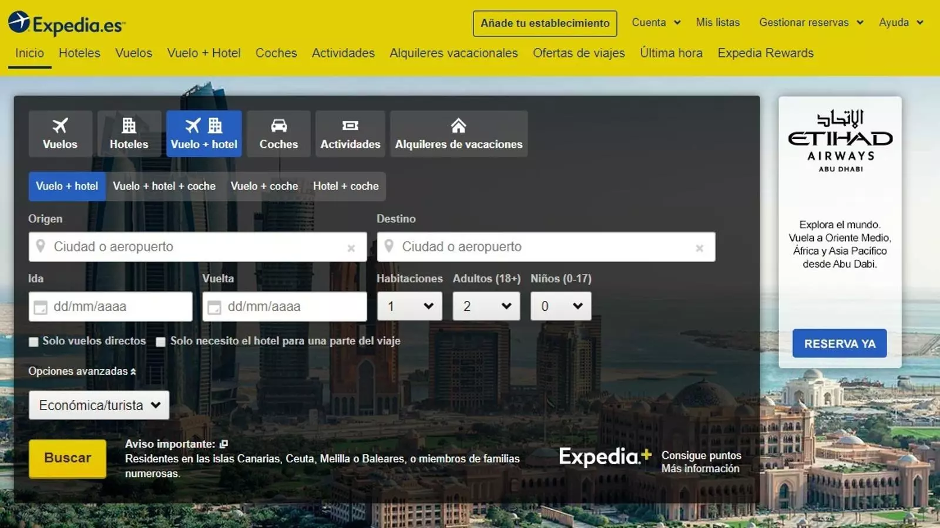940x528 pixels.
Task: Focus the Destino city or airport field
Action: coord(546,247)
